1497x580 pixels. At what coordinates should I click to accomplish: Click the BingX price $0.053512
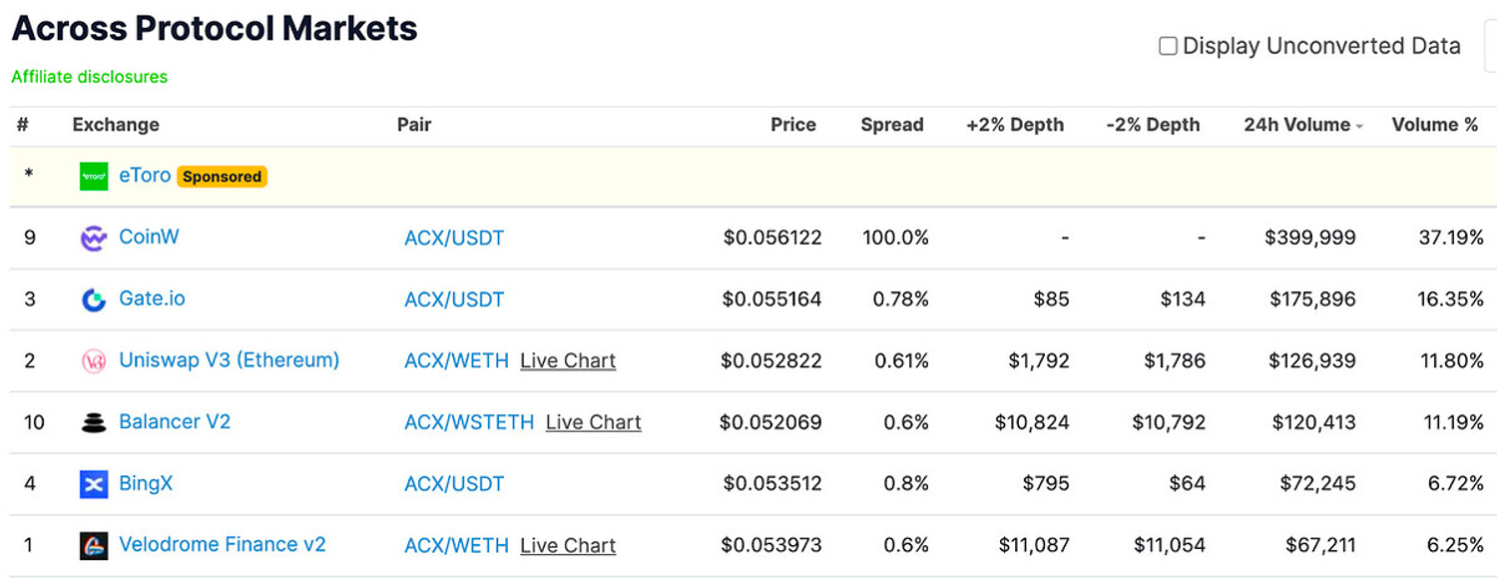(x=772, y=483)
